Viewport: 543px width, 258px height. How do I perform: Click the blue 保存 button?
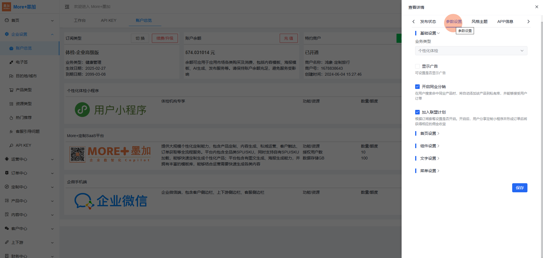click(520, 188)
